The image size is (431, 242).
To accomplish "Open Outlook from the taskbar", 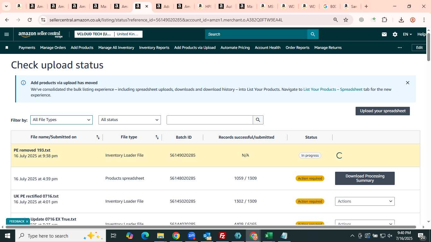I will tap(207, 236).
